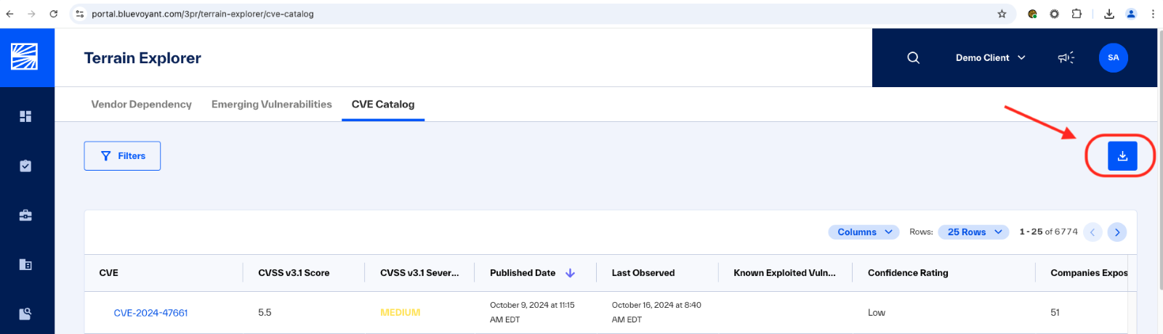Open the CVE-2024-47661 link
This screenshot has width=1163, height=334.
click(x=150, y=313)
